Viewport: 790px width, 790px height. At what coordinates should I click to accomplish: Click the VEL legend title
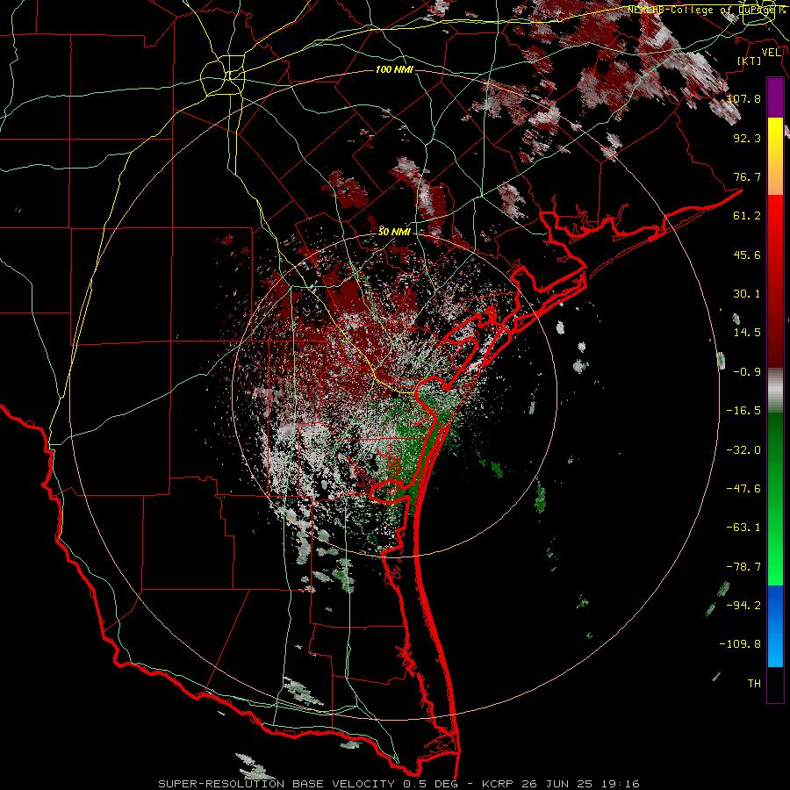[771, 53]
